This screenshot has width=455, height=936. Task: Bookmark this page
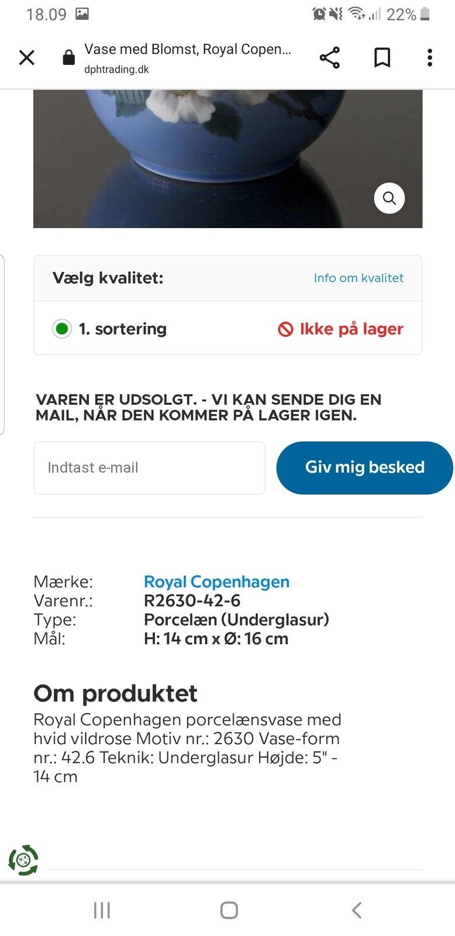pos(382,58)
